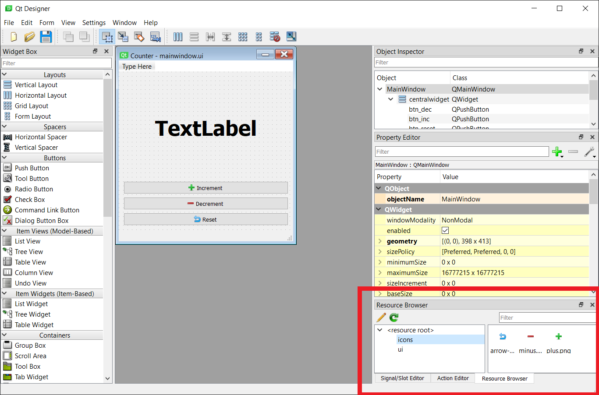The image size is (599, 395).
Task: Select the TextLabel on the form
Action: tap(206, 128)
